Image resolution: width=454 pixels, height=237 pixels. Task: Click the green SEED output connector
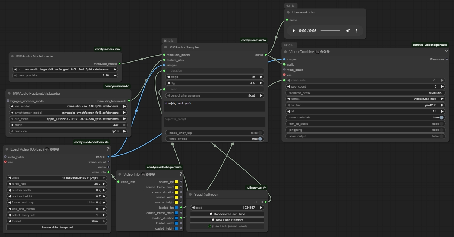coord(265,202)
